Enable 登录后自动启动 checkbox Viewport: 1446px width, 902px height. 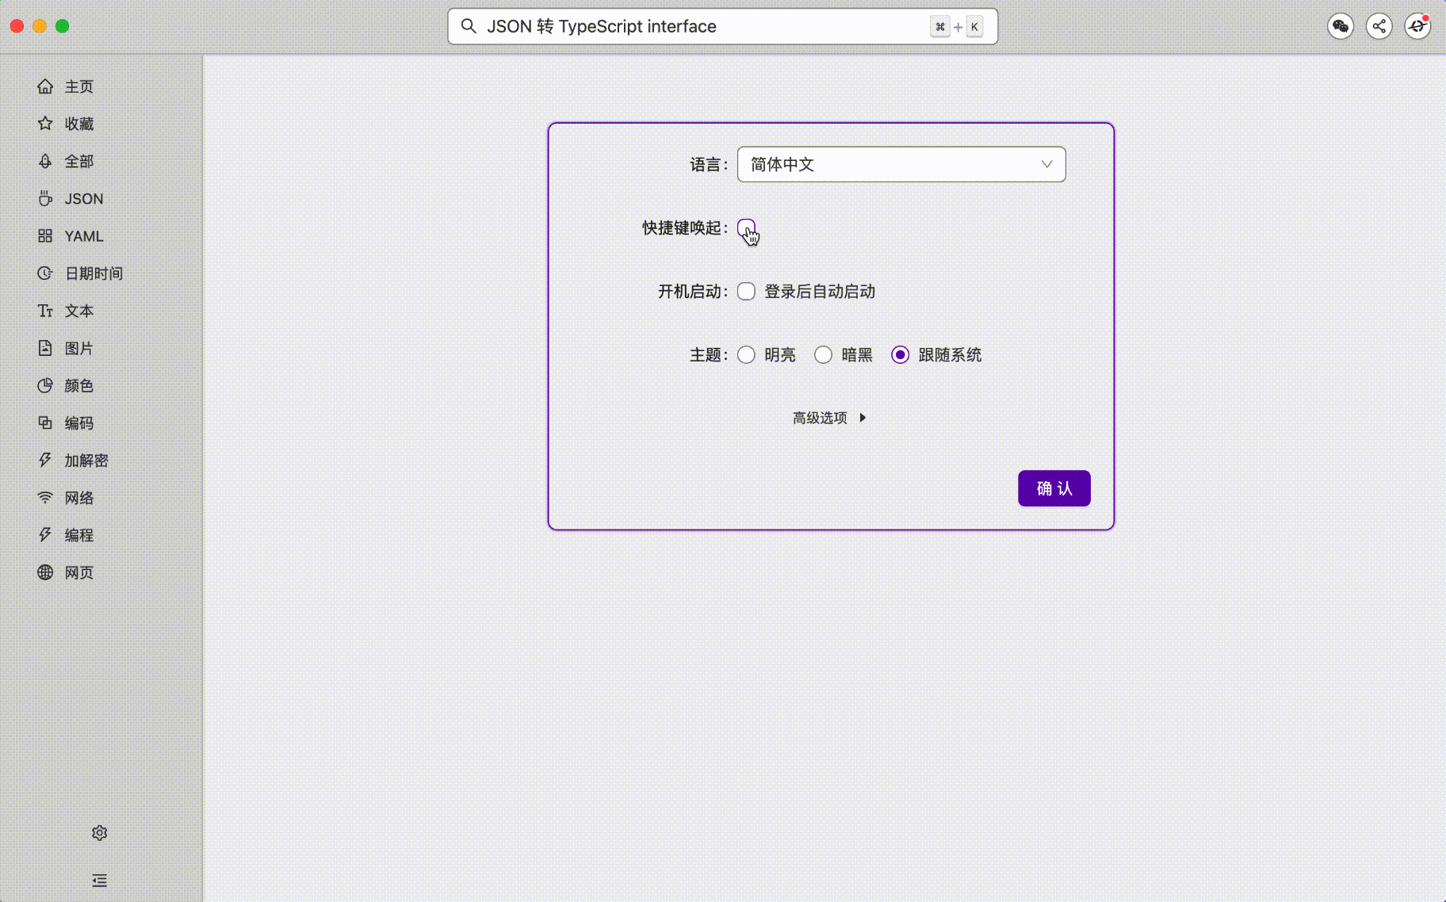pos(746,291)
